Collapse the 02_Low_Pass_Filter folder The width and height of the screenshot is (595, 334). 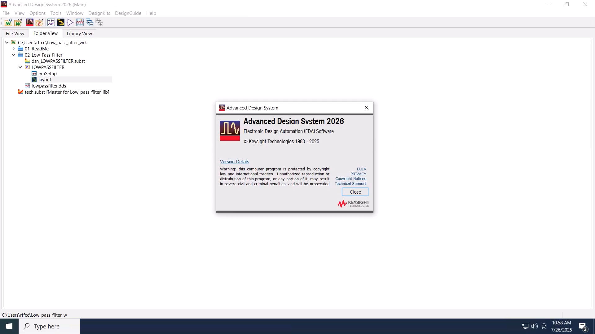pyautogui.click(x=13, y=55)
